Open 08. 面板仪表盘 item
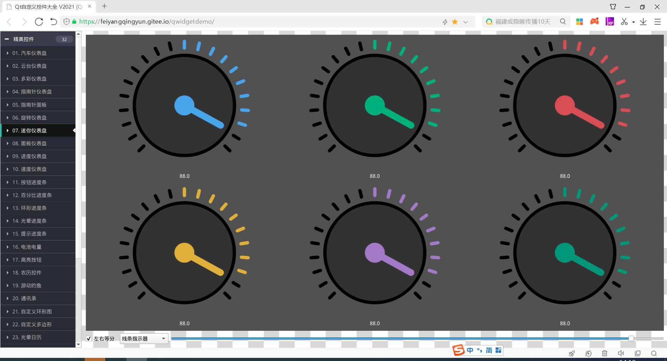667x361 pixels. point(38,143)
